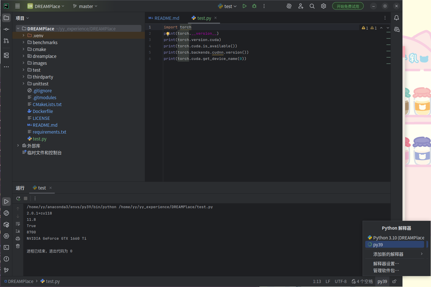Open the AI Assistant swirl icon

(289, 6)
